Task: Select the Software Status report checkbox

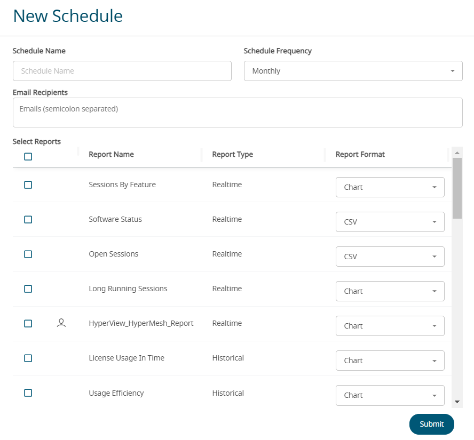Action: pos(28,220)
